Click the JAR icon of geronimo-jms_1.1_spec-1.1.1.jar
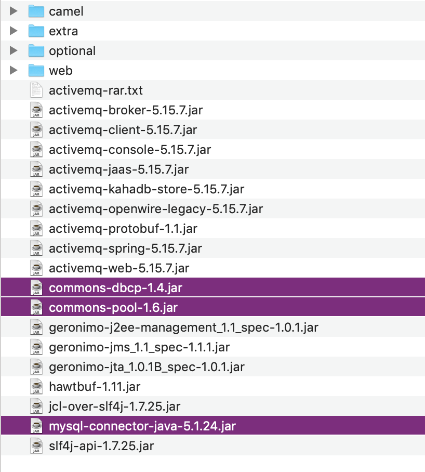The width and height of the screenshot is (425, 472). [x=36, y=347]
